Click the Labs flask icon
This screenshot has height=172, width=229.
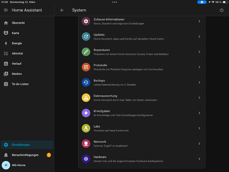[86, 128]
